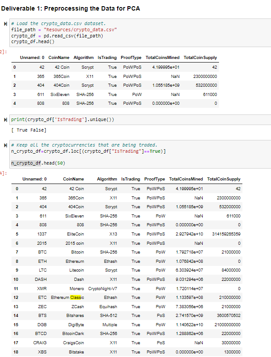Click the Monero coin name
The width and height of the screenshot is (271, 357).
77,289
